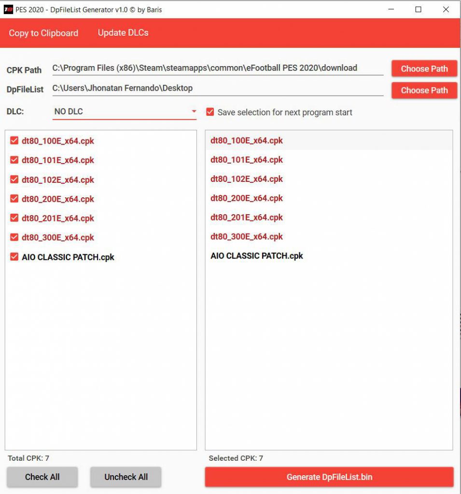Toggle dt80_102E_x64.cpk checkbox
The height and width of the screenshot is (494, 461).
(x=14, y=179)
